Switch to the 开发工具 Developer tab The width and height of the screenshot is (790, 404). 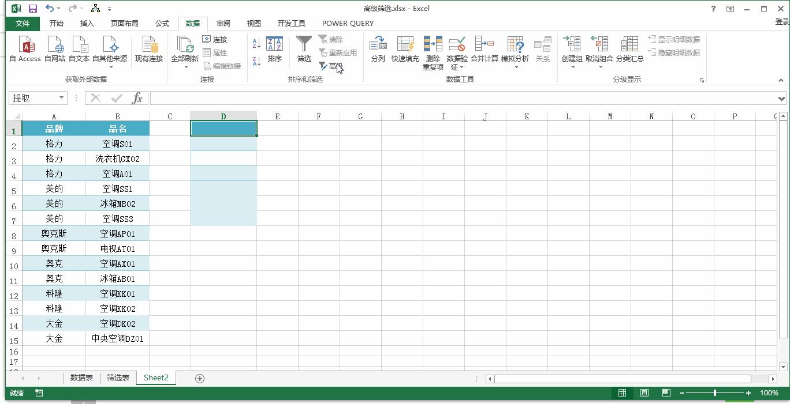pos(292,24)
